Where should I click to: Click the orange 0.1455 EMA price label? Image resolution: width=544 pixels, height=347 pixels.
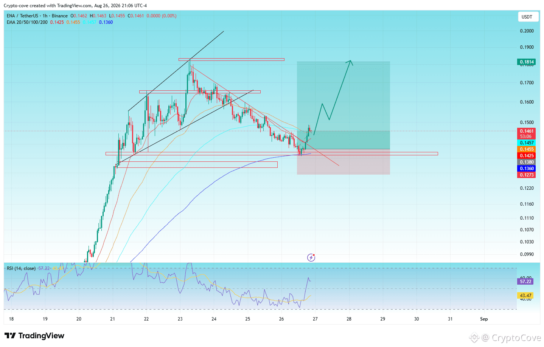pyautogui.click(x=527, y=149)
